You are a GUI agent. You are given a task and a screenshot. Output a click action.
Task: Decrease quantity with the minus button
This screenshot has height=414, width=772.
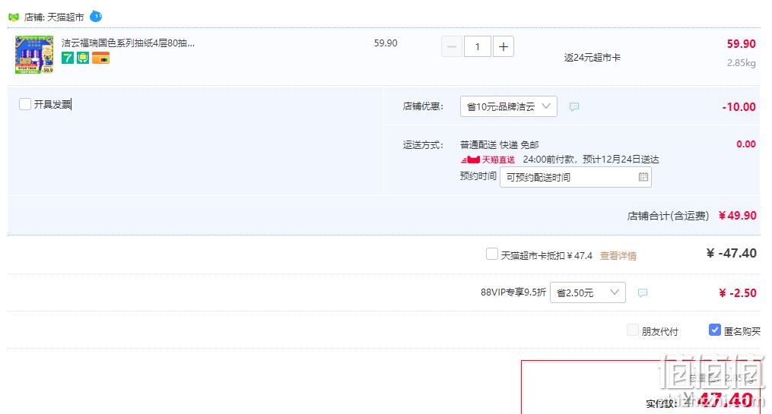452,46
